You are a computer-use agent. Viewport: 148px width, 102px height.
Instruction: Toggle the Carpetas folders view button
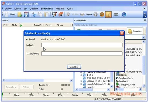click(x=135, y=31)
